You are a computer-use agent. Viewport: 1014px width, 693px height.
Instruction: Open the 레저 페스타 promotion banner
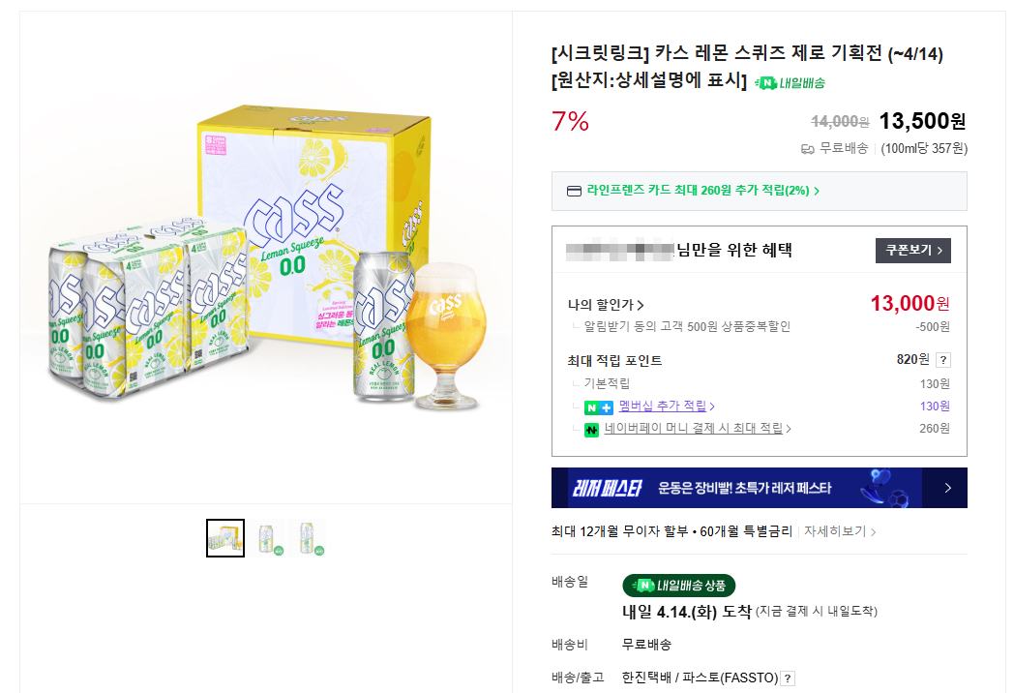(x=735, y=488)
